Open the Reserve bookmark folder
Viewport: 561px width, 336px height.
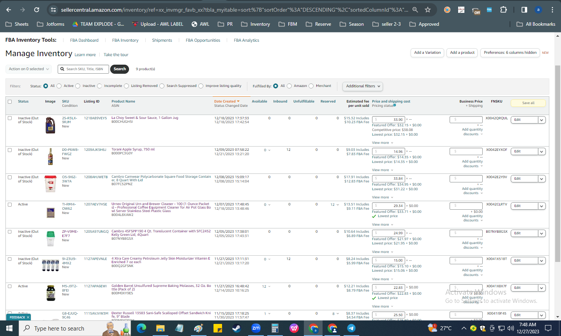tap(319, 24)
